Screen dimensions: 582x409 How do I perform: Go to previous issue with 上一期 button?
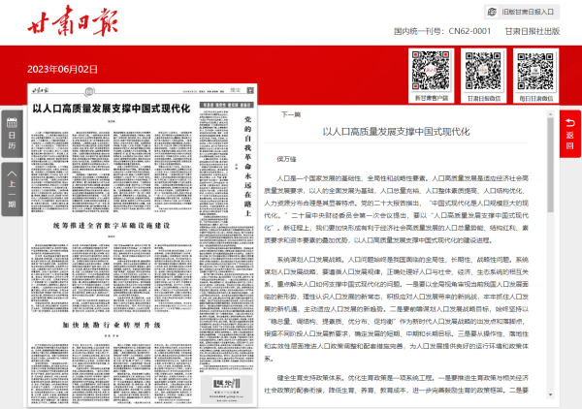click(12, 189)
